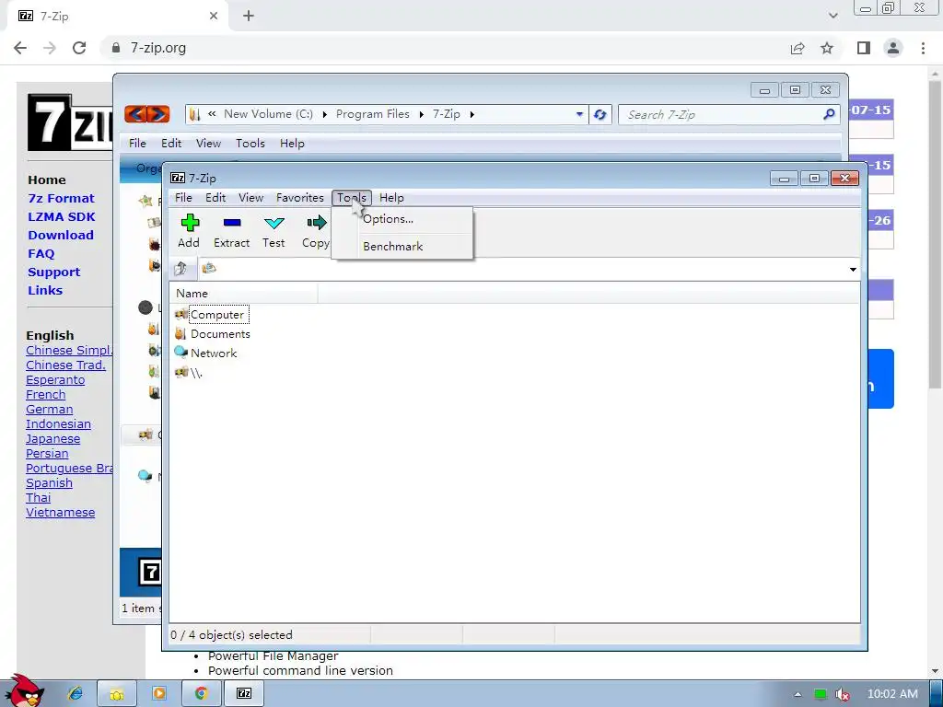Open Explorer window Edit menu
Viewport: 943px width, 707px height.
click(170, 143)
